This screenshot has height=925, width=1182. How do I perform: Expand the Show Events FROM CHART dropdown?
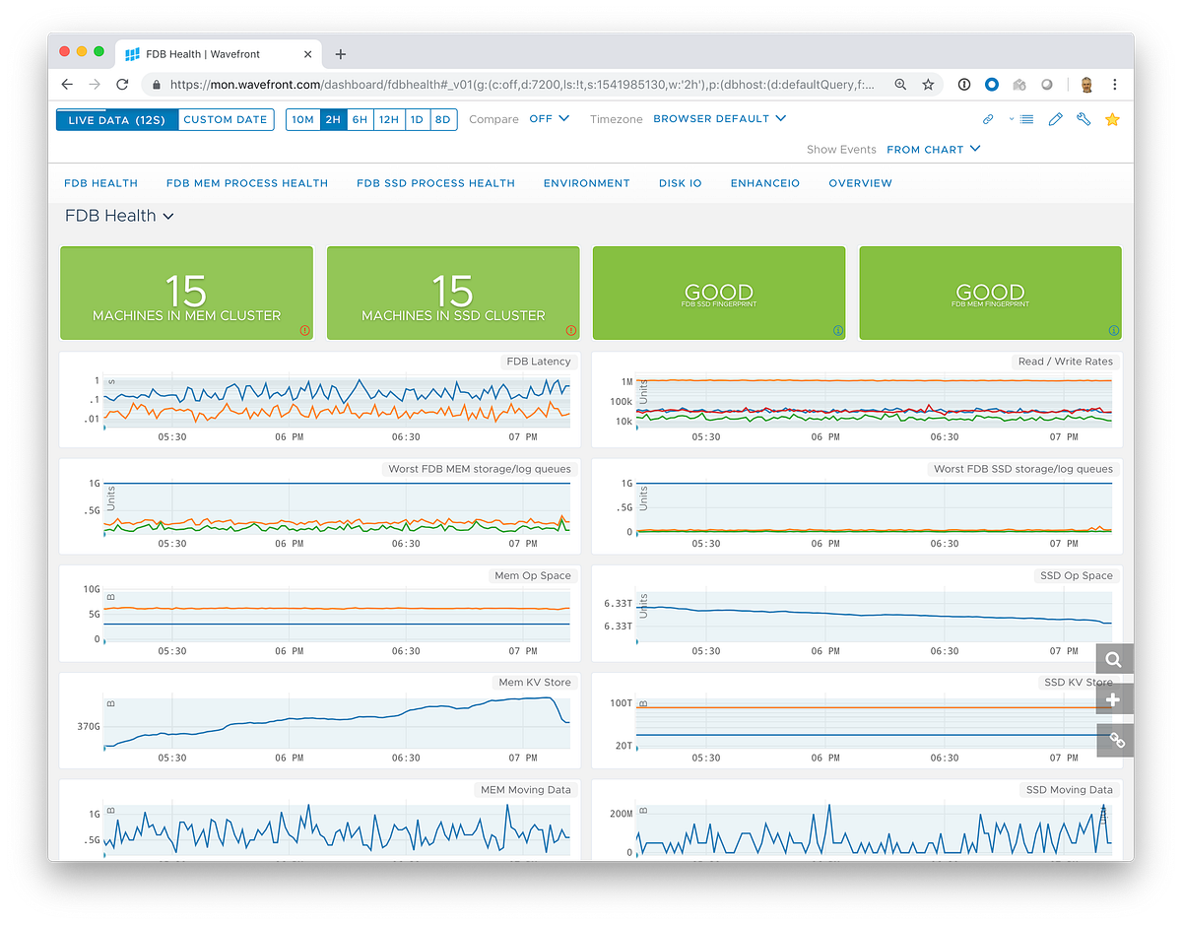pos(933,149)
